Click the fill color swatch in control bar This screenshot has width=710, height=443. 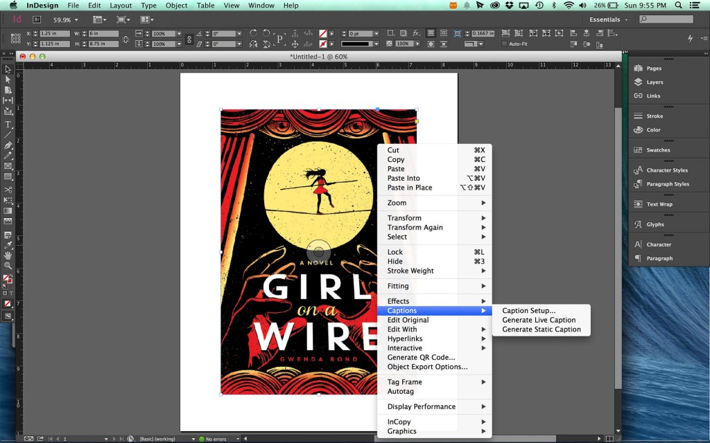tap(323, 33)
